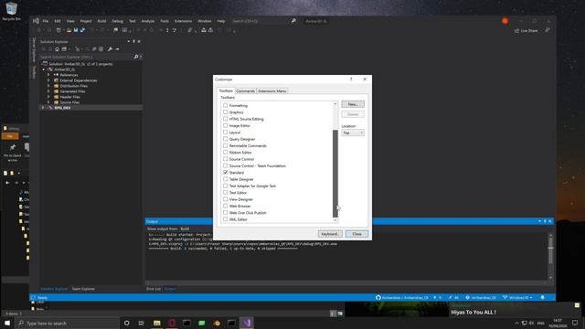Click the top search magnifier icon beside Search box
585x329 pixels.
point(293,21)
